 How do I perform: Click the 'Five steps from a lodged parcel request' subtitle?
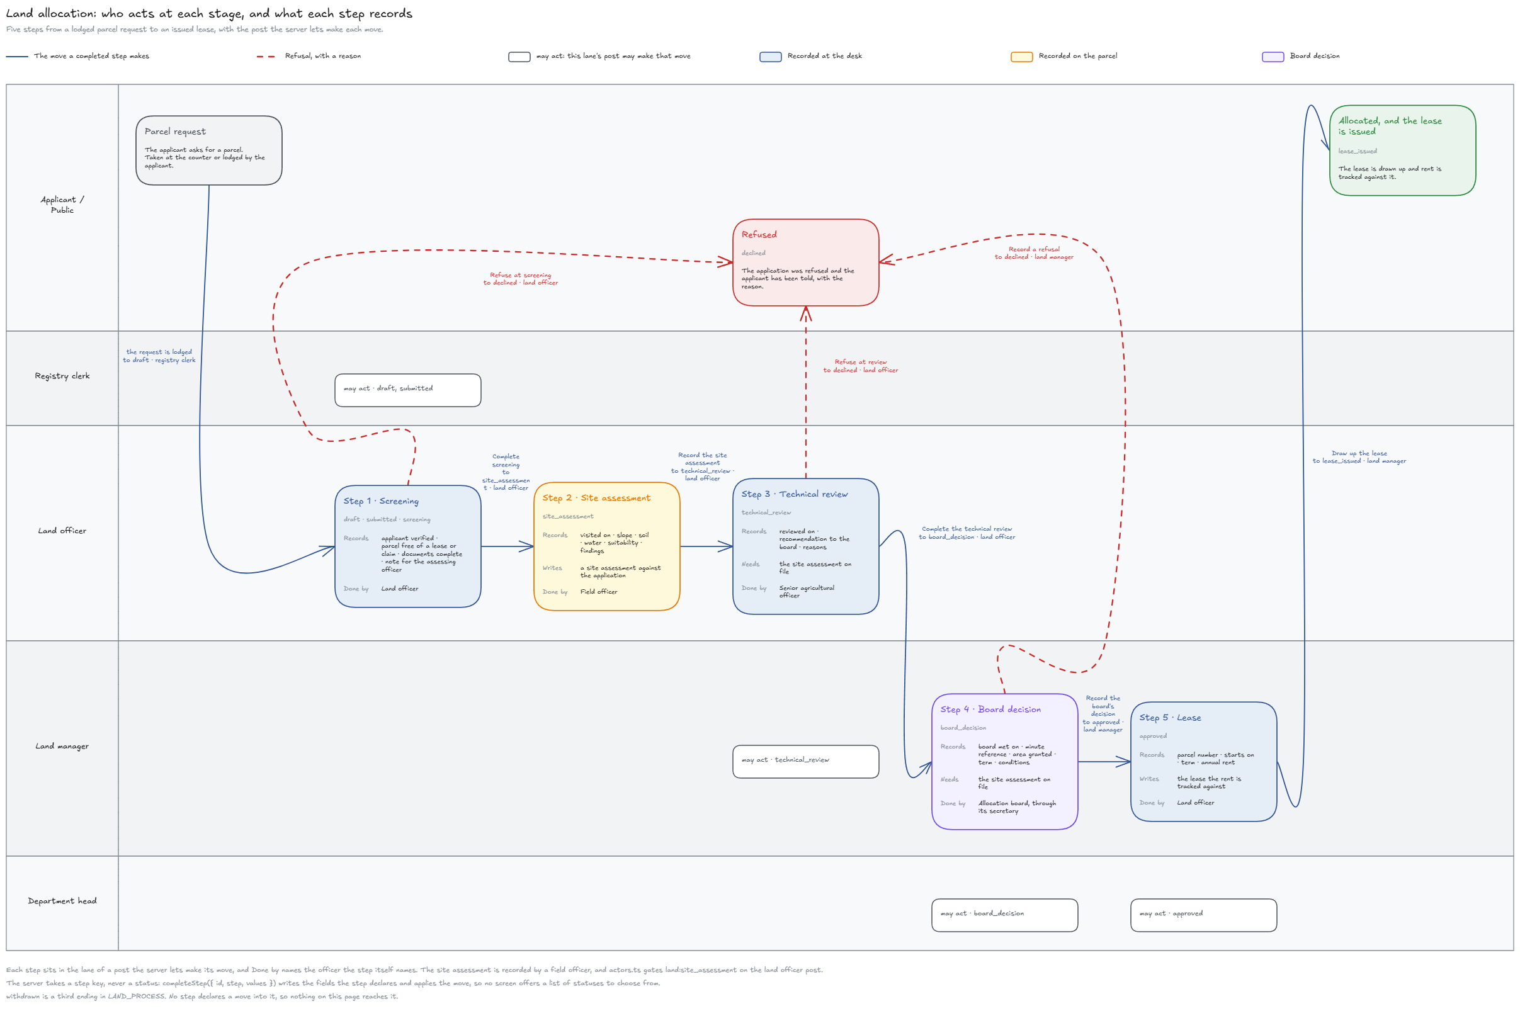[194, 30]
